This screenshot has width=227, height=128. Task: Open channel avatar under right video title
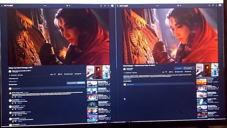[124, 69]
